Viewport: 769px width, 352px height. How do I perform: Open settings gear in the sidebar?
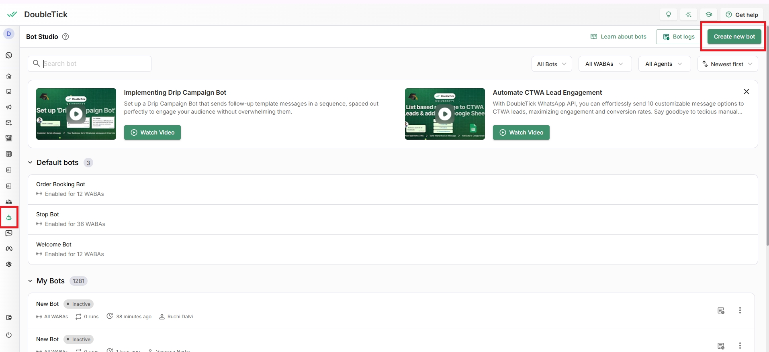[9, 265]
